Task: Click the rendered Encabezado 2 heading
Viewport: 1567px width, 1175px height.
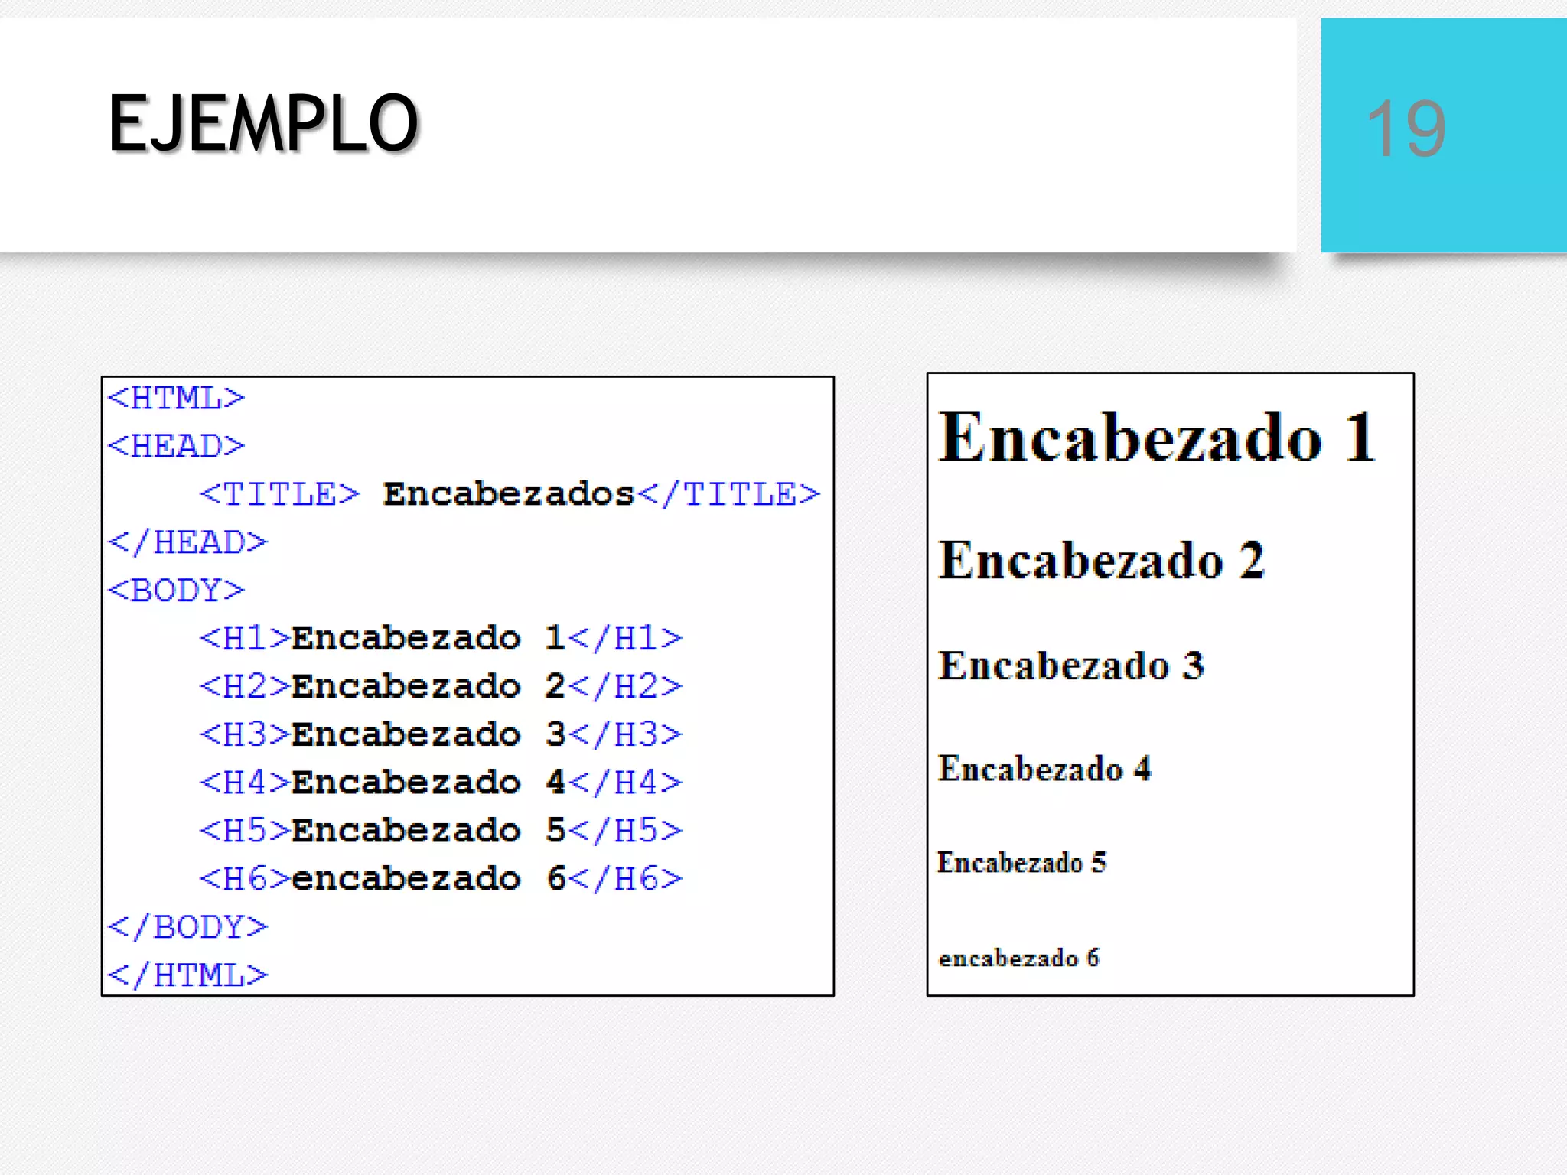Action: [1102, 560]
